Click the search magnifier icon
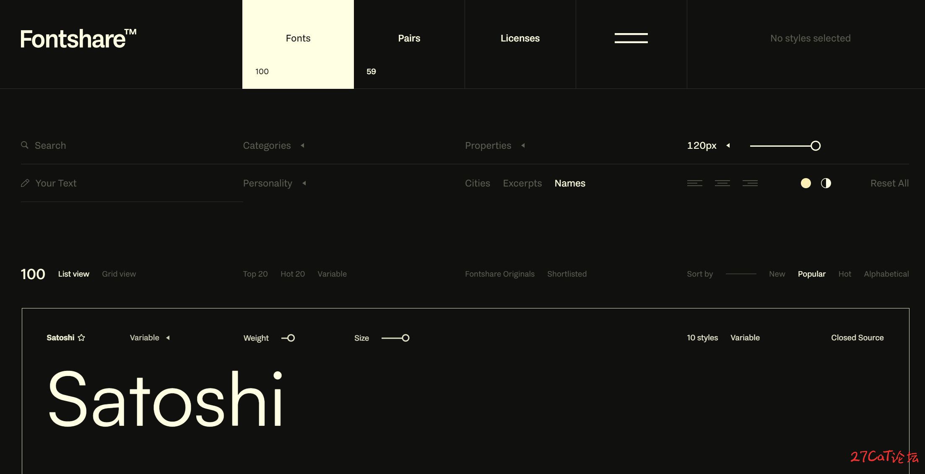This screenshot has width=925, height=474. click(25, 145)
